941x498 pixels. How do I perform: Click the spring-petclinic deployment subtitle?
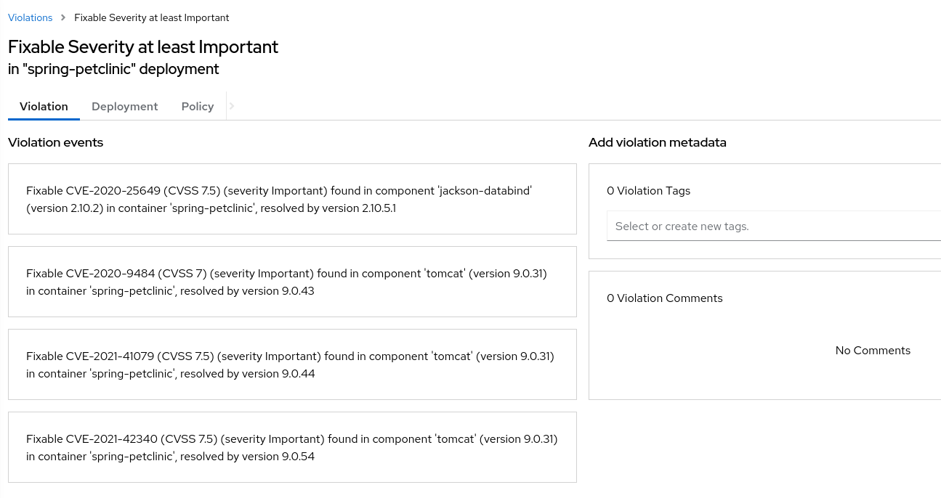click(x=113, y=70)
